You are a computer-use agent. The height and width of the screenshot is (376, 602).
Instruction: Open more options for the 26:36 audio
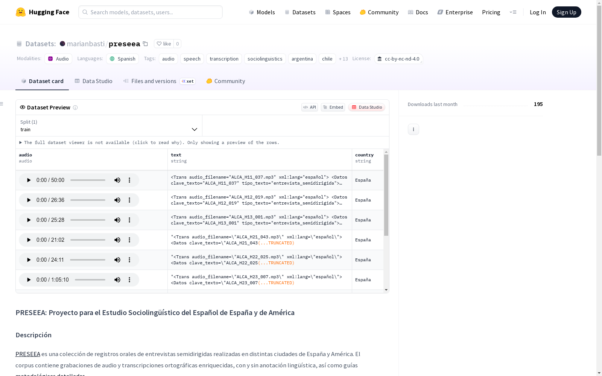(x=129, y=200)
